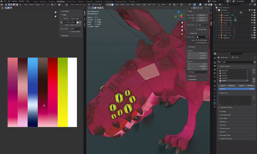This screenshot has height=154, width=257.
Task: Open the Render menu in top bar
Action: tap(14, 1)
